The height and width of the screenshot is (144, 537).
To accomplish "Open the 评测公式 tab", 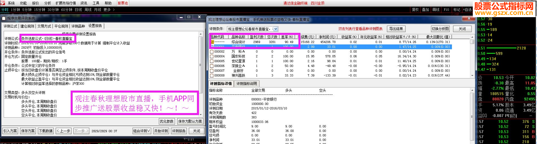I will [10, 26].
